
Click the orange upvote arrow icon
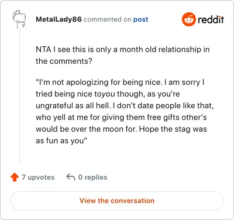[15, 177]
